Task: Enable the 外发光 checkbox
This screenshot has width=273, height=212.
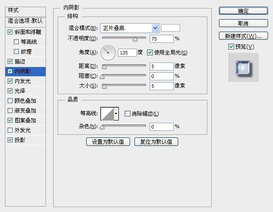Action: 10,130
